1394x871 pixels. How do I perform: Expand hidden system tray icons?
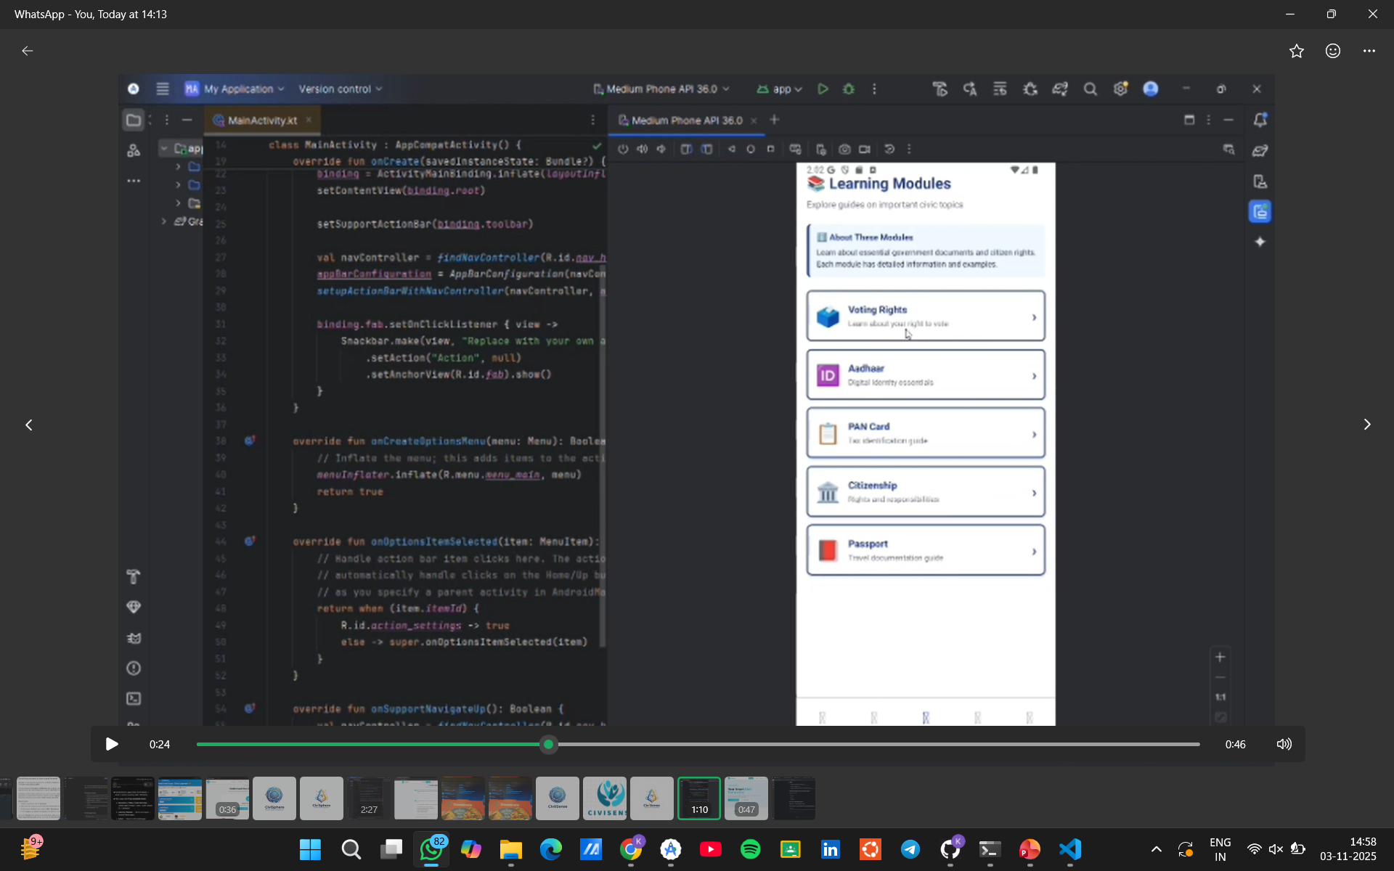tap(1156, 849)
